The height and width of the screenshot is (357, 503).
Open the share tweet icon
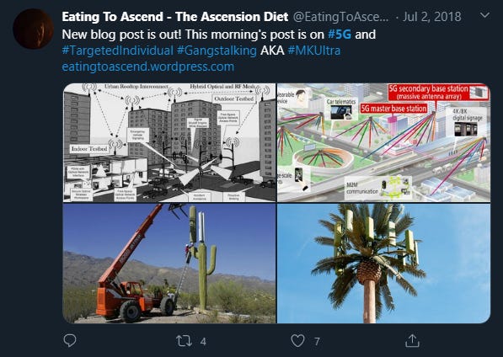tap(412, 341)
